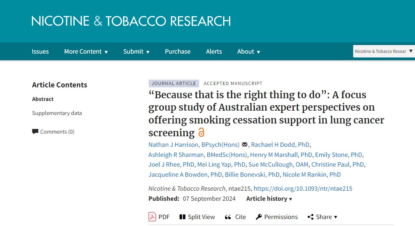Expand the More Content menu
The image size is (415, 226).
pyautogui.click(x=86, y=52)
